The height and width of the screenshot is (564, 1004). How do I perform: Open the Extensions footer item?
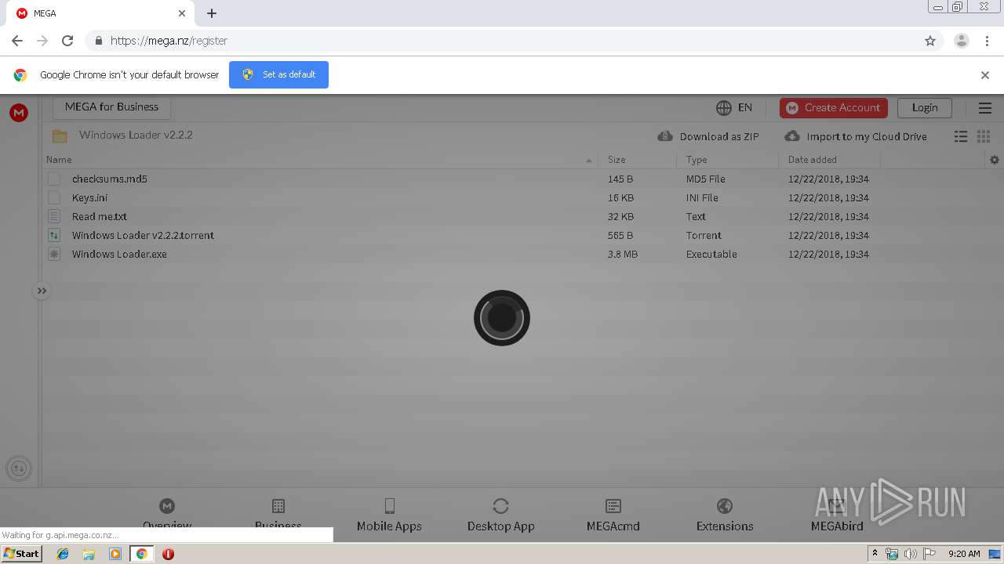pyautogui.click(x=725, y=515)
